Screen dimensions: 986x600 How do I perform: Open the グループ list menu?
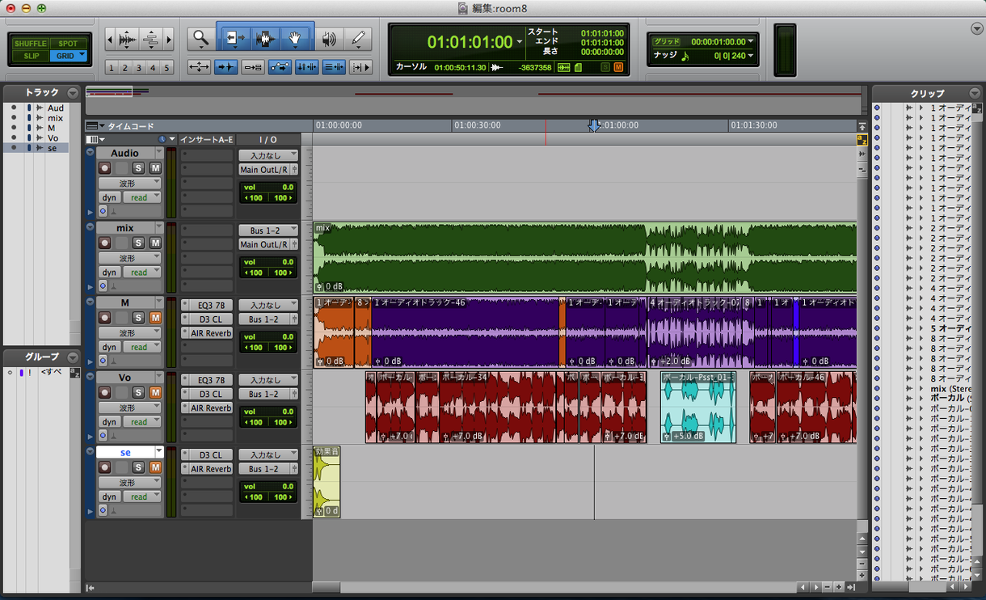pos(73,357)
